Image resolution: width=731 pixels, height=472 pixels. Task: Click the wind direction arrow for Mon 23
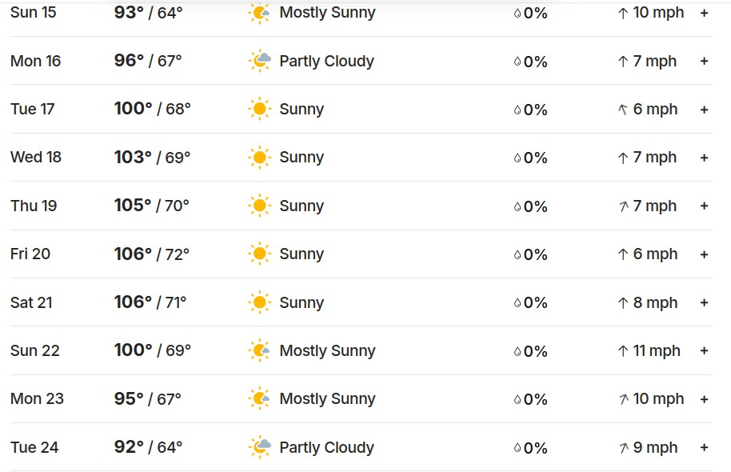623,399
